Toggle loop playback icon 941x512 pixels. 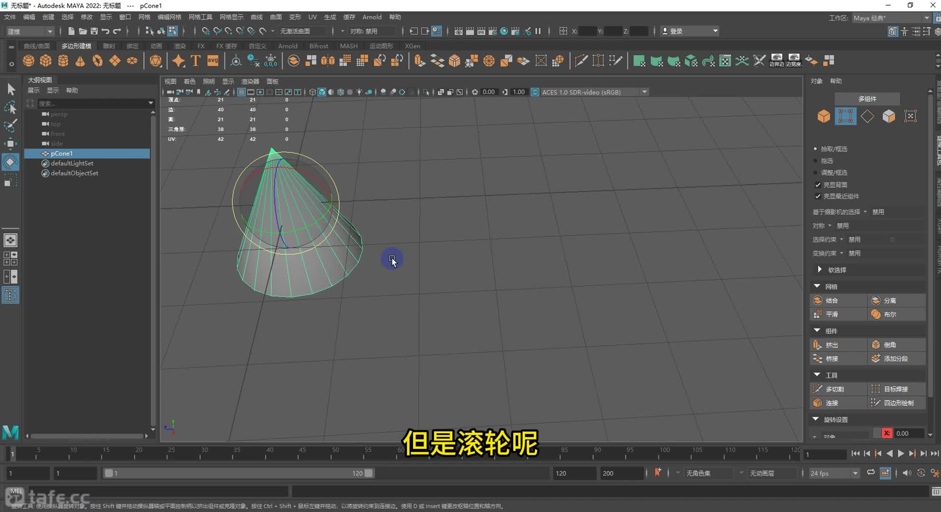(871, 473)
